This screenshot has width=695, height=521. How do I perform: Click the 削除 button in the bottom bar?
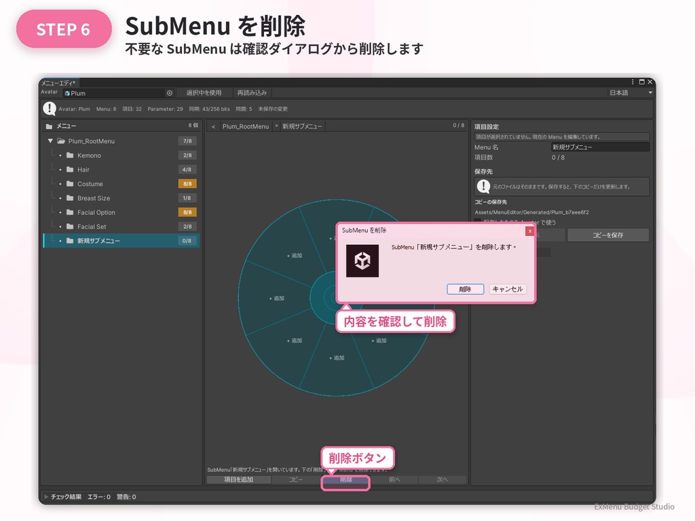click(x=345, y=480)
